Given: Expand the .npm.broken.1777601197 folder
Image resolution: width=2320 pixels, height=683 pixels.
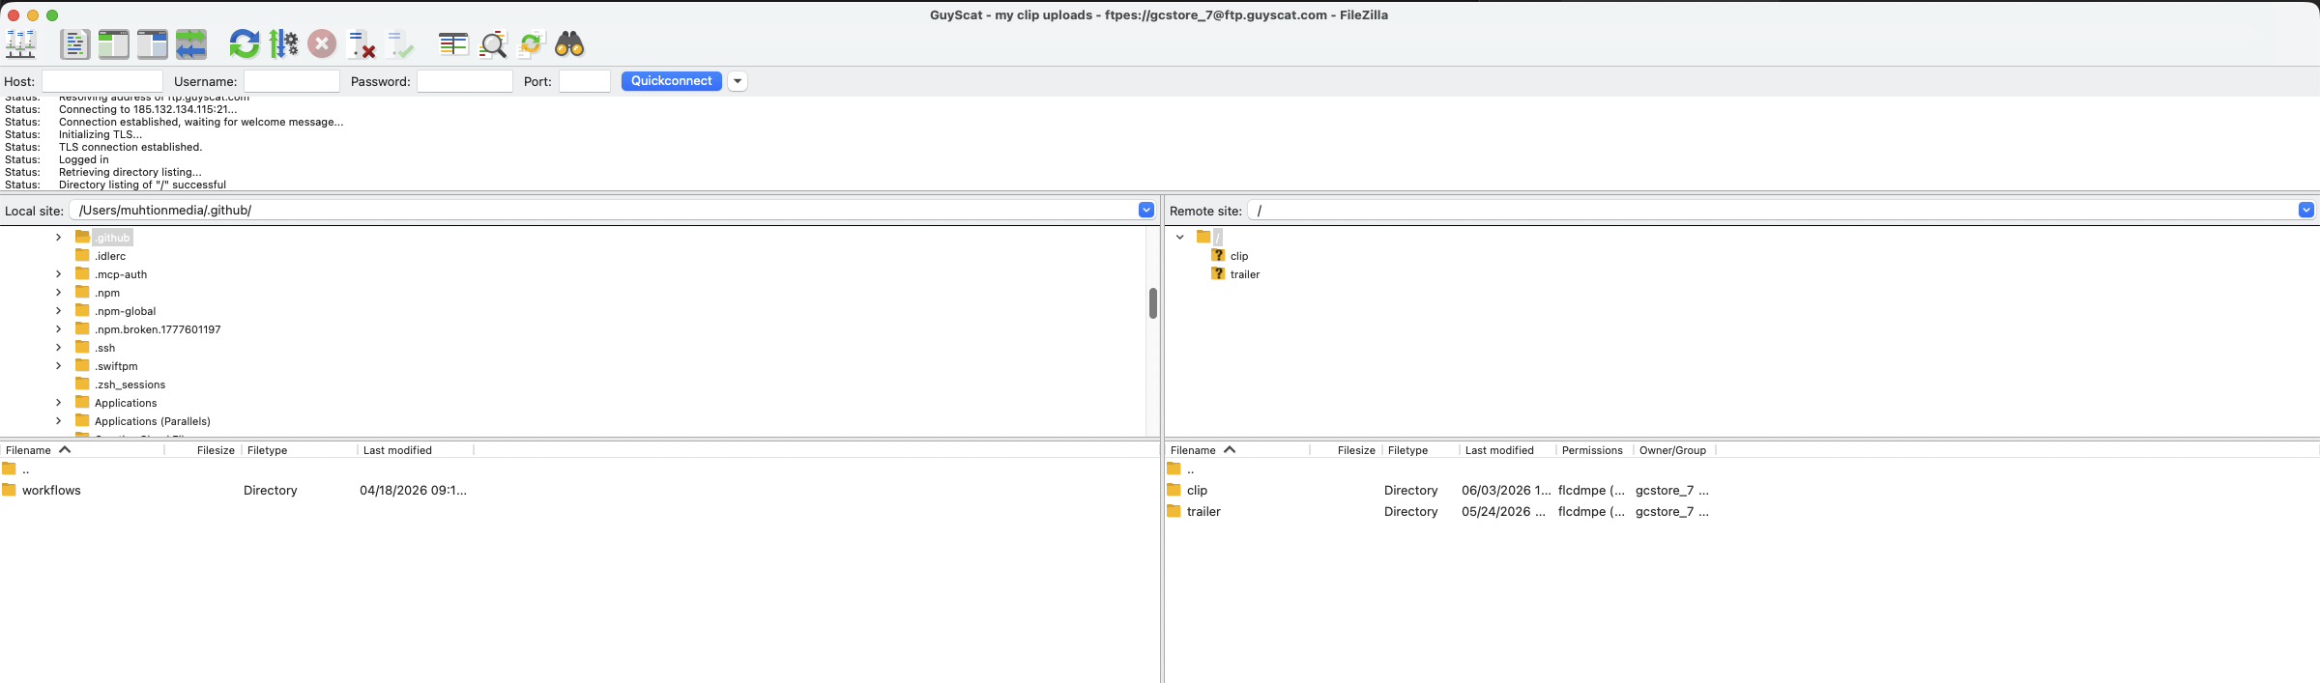Looking at the screenshot, I should [x=58, y=328].
